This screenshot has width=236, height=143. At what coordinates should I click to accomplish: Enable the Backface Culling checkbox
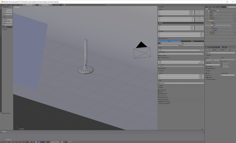pyautogui.click(x=159, y=94)
